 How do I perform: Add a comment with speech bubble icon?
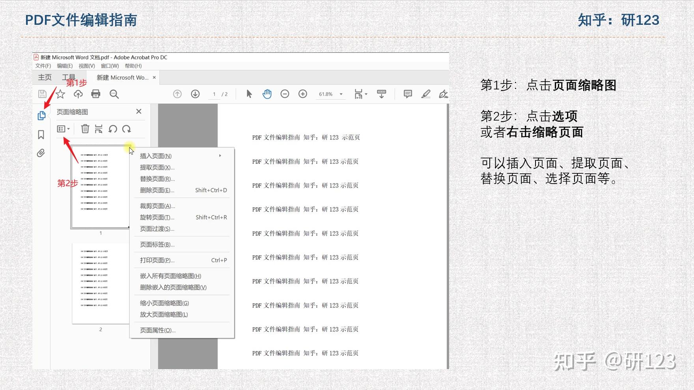click(x=408, y=94)
